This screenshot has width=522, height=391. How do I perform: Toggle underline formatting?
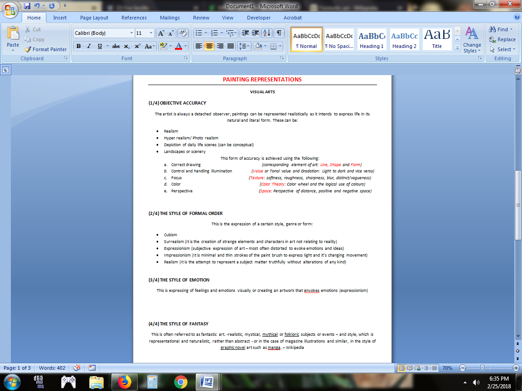point(100,46)
